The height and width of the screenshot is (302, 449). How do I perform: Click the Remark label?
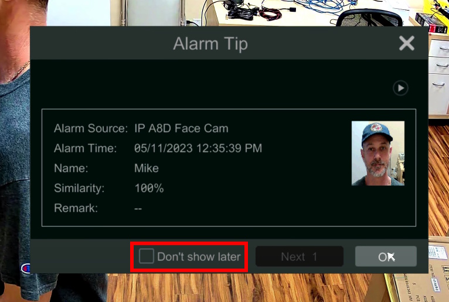76,208
